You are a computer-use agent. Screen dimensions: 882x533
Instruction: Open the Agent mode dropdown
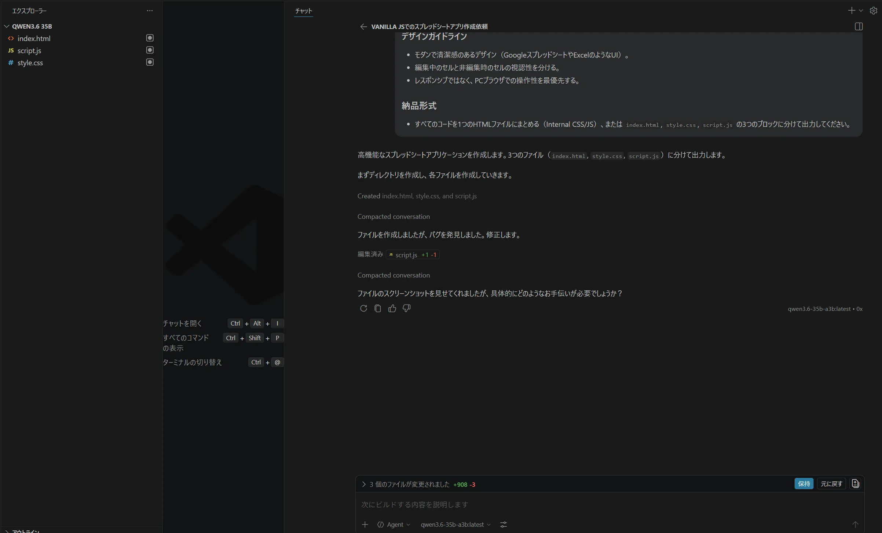[x=394, y=525]
